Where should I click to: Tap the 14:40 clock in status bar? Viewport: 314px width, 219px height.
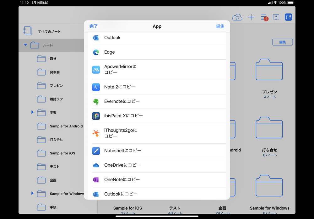click(x=24, y=3)
